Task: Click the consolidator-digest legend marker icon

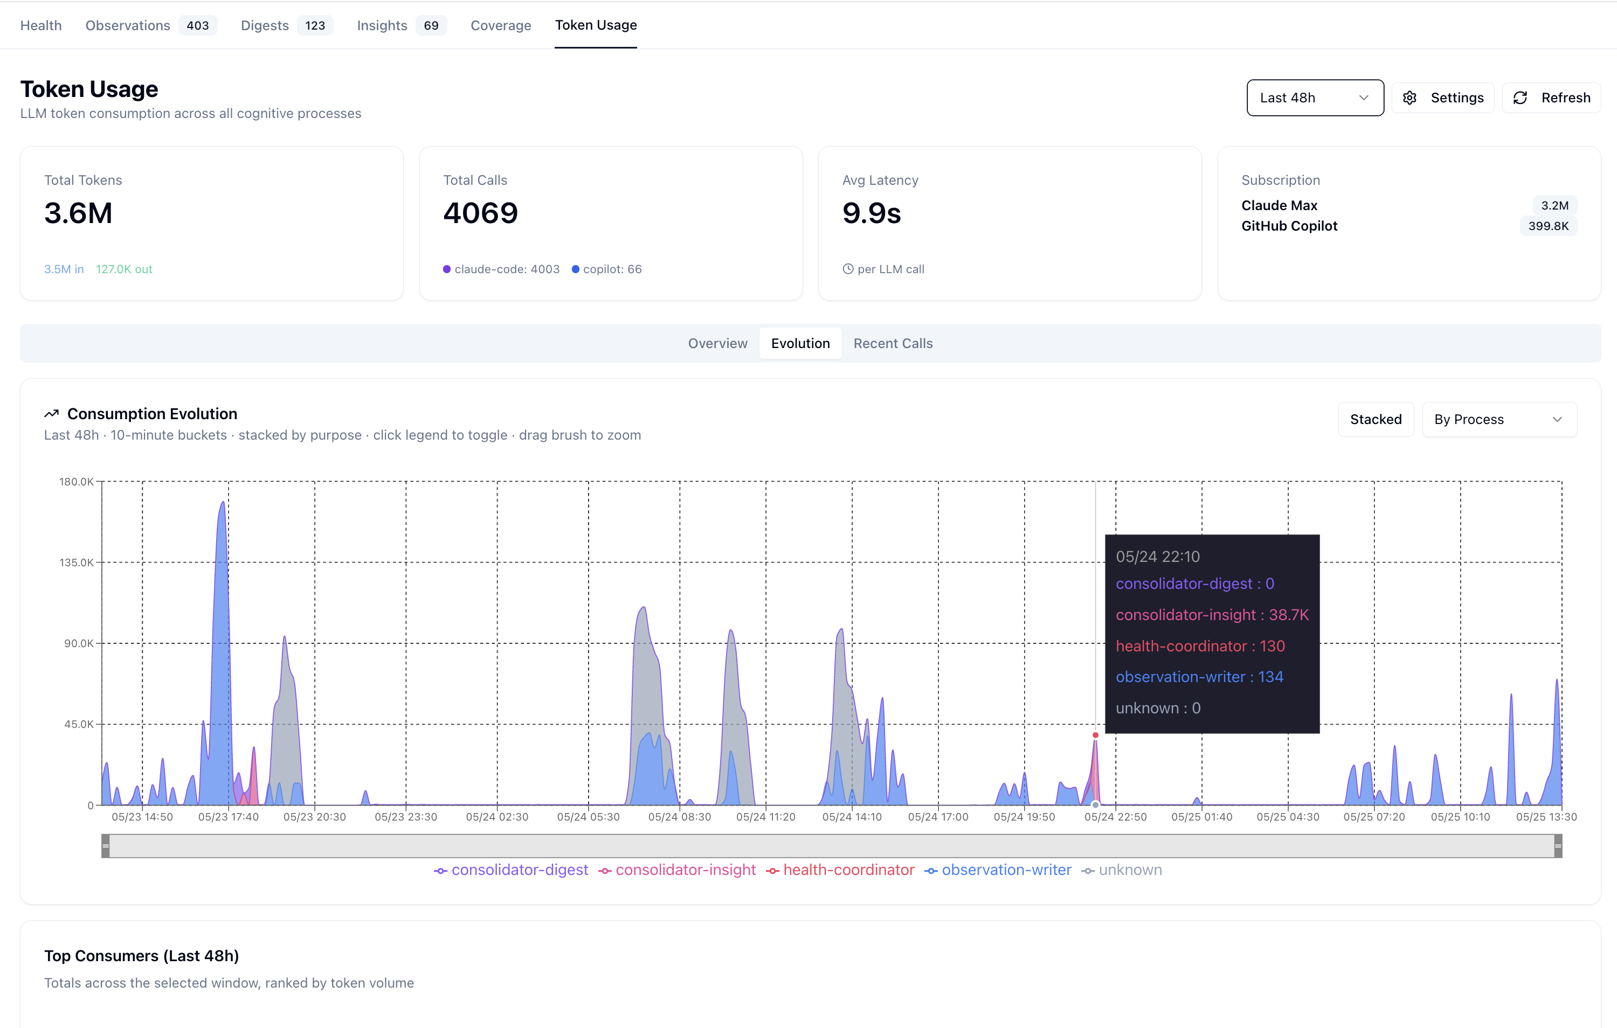Action: coord(440,871)
